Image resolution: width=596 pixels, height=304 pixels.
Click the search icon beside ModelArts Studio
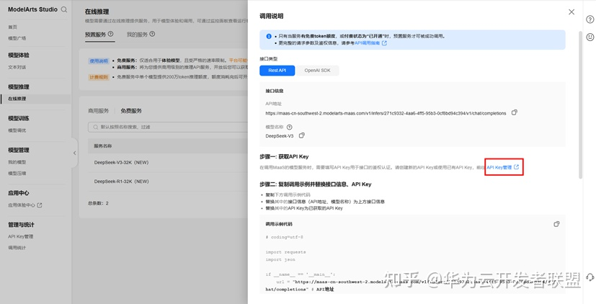click(x=64, y=10)
